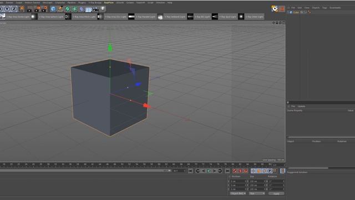
Task: Open the timeline layout filmstrip icon
Action: coord(283,171)
